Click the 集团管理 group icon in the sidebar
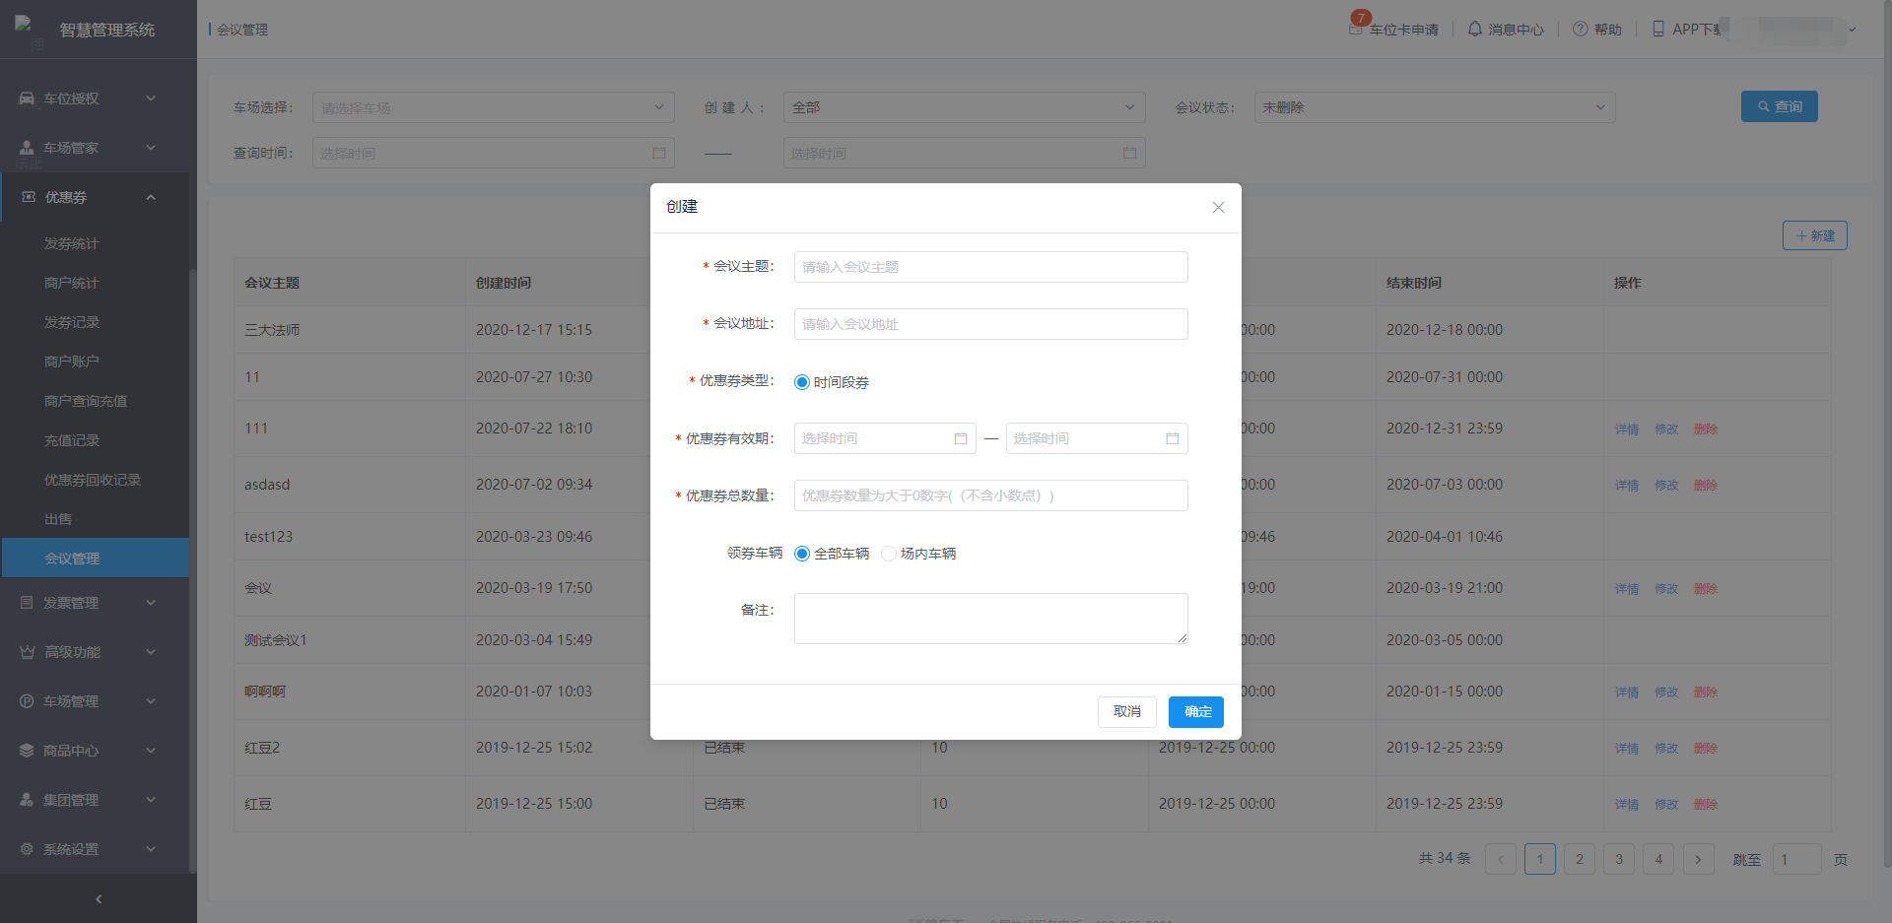This screenshot has height=923, width=1892. point(27,800)
